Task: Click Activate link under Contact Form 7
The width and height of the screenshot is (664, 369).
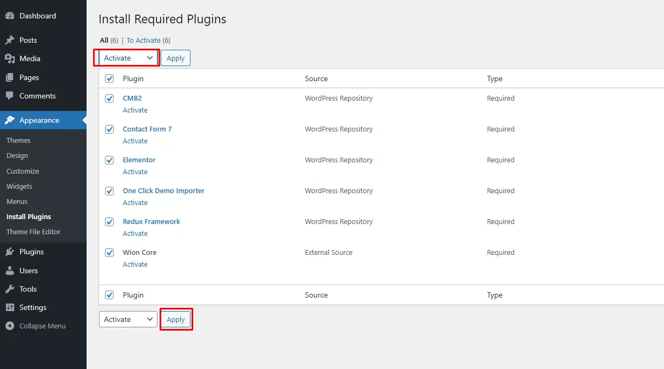Action: [x=135, y=141]
